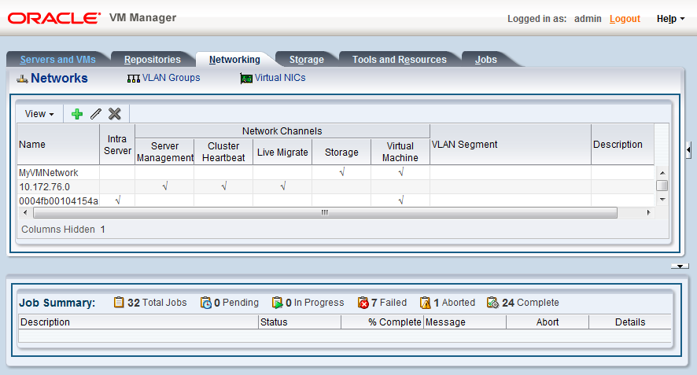Click the Virtual Machine checkmark for MyVMNetwork
697x375 pixels.
tap(401, 172)
